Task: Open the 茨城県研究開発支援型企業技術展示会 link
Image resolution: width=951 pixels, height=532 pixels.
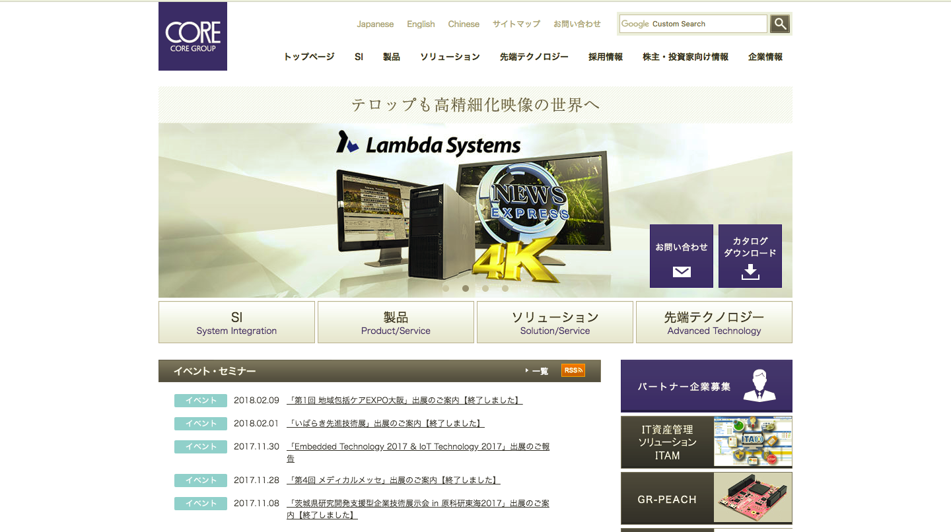Action: coord(418,509)
